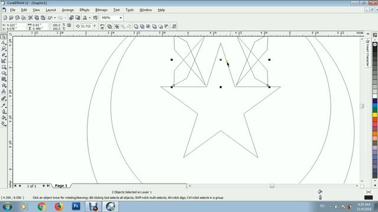
Task: Expand the Undo history dropdown arrow
Action: tap(55, 18)
